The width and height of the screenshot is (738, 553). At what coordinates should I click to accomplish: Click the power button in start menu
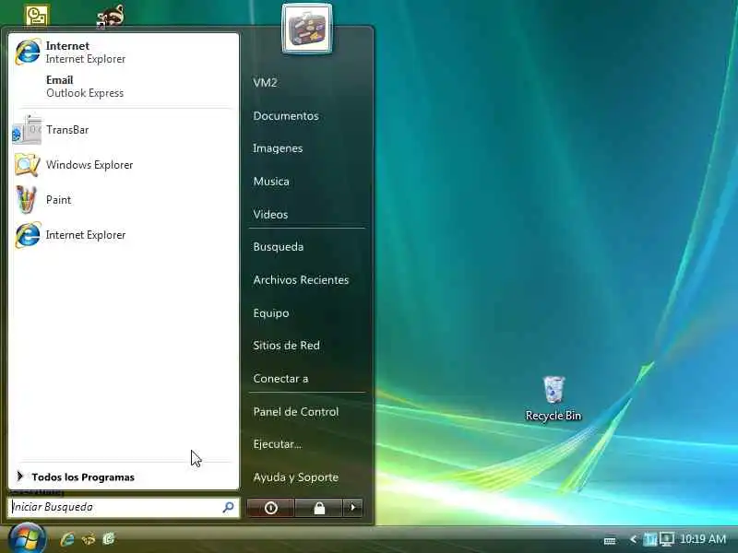coord(271,508)
